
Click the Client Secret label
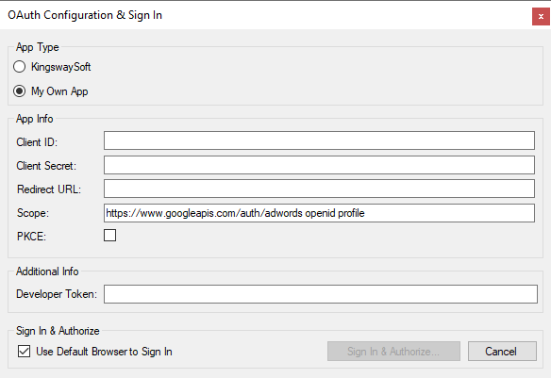pos(46,166)
